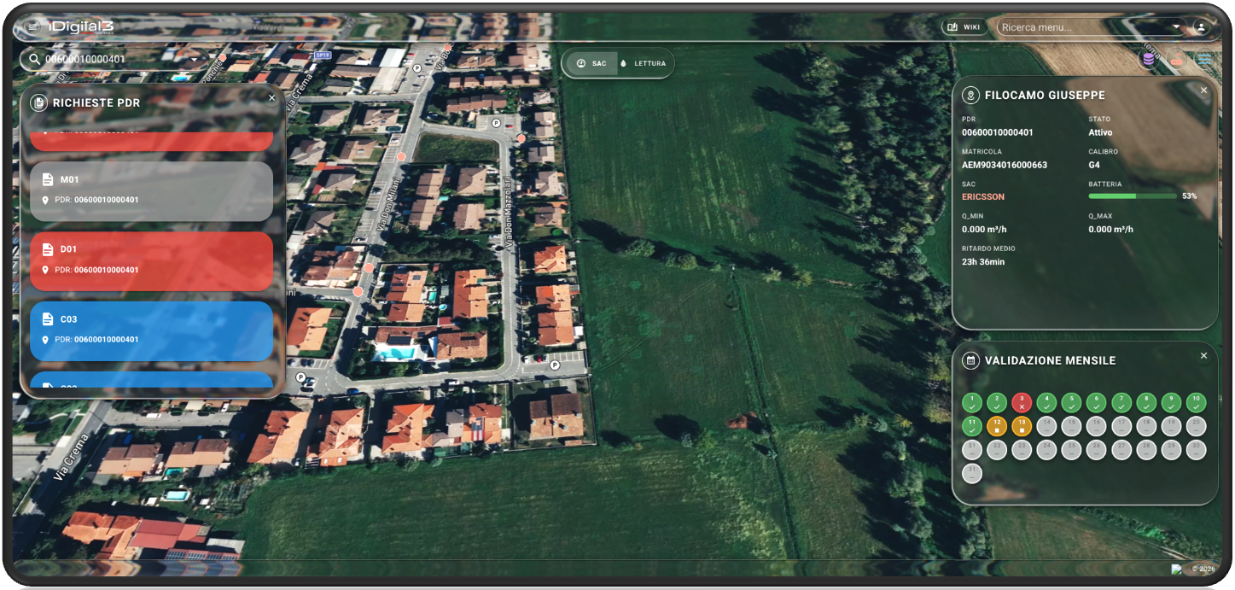
Task: Select failed day 3 in monthly validation
Action: pyautogui.click(x=1022, y=402)
